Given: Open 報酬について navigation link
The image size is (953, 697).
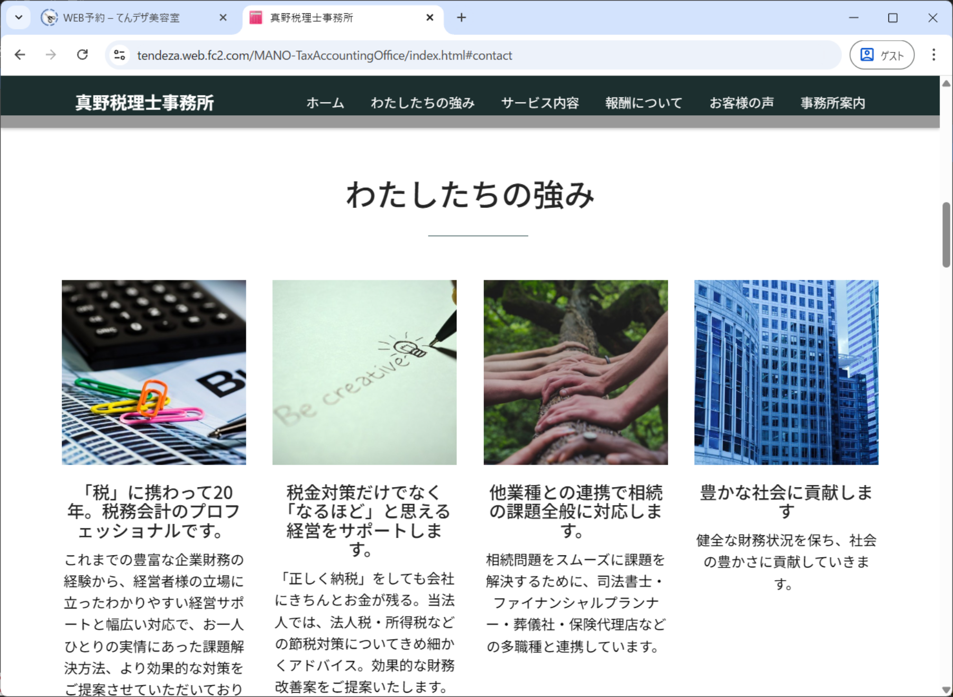Looking at the screenshot, I should click(x=644, y=103).
